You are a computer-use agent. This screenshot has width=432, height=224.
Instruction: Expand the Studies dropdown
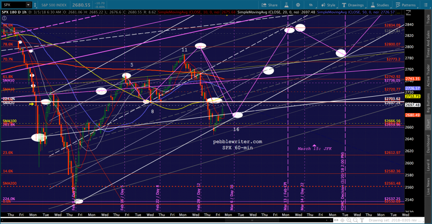pyautogui.click(x=379, y=5)
